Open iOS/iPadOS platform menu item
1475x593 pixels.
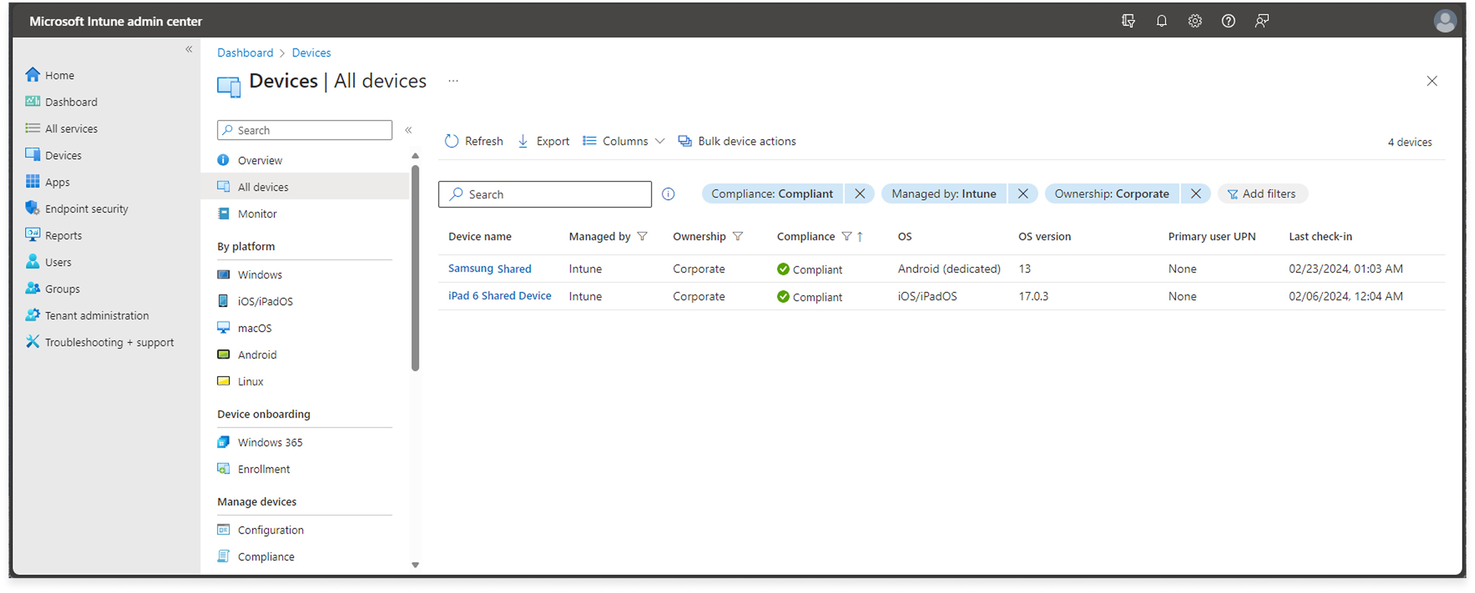(265, 301)
